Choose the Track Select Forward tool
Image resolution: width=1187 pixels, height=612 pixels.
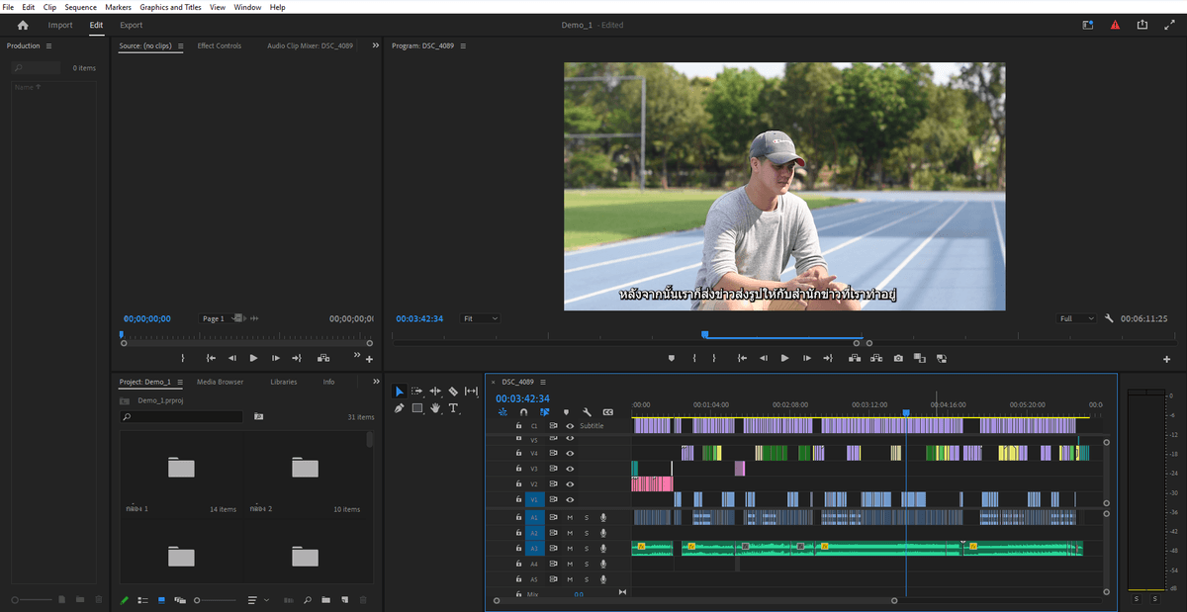[417, 392]
